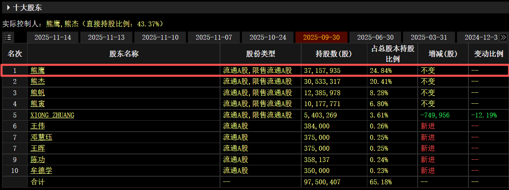Screen dimensions: 509x190
Task: Open shareholder link 王伟
Action: 38,126
